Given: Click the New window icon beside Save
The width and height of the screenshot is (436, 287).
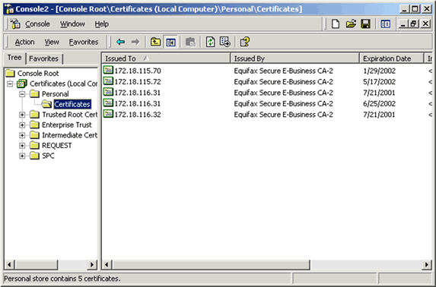Looking at the screenshot, I should tap(385, 24).
